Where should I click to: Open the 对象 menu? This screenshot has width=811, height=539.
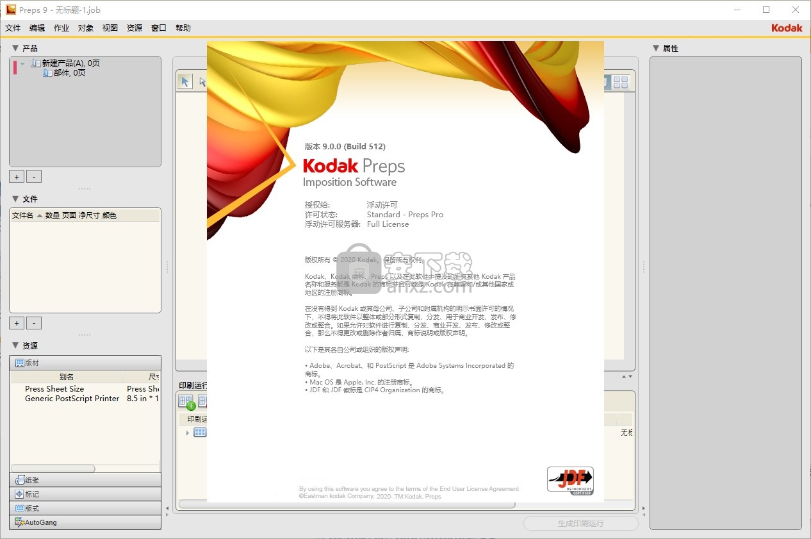pos(86,28)
